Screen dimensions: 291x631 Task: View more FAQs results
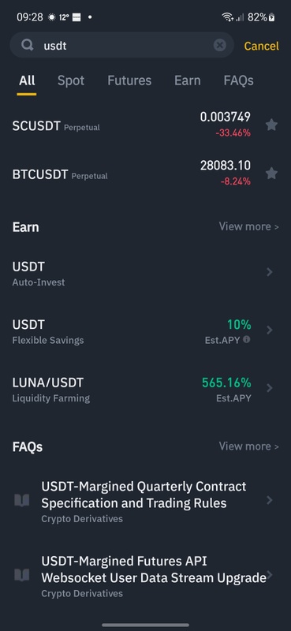(248, 446)
